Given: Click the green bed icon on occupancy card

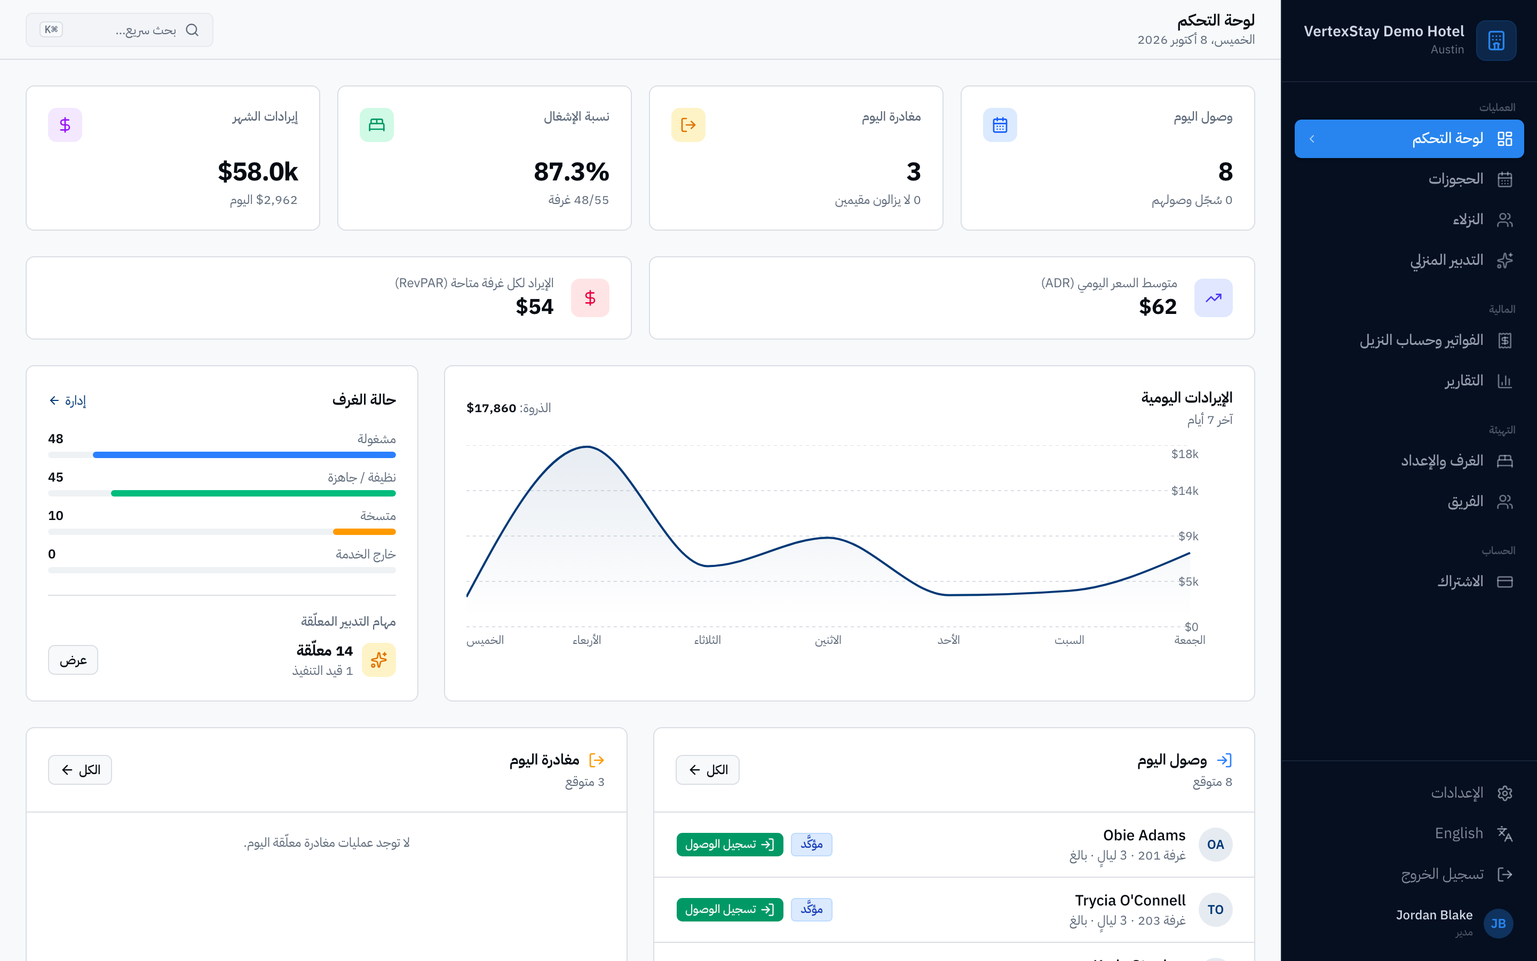Looking at the screenshot, I should pyautogui.click(x=377, y=125).
